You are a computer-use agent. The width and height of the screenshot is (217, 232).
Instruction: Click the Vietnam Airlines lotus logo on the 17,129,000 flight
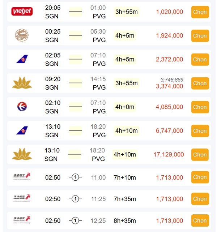[22, 154]
